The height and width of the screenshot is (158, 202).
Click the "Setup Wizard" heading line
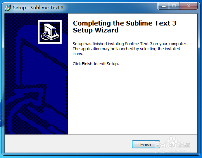96,31
